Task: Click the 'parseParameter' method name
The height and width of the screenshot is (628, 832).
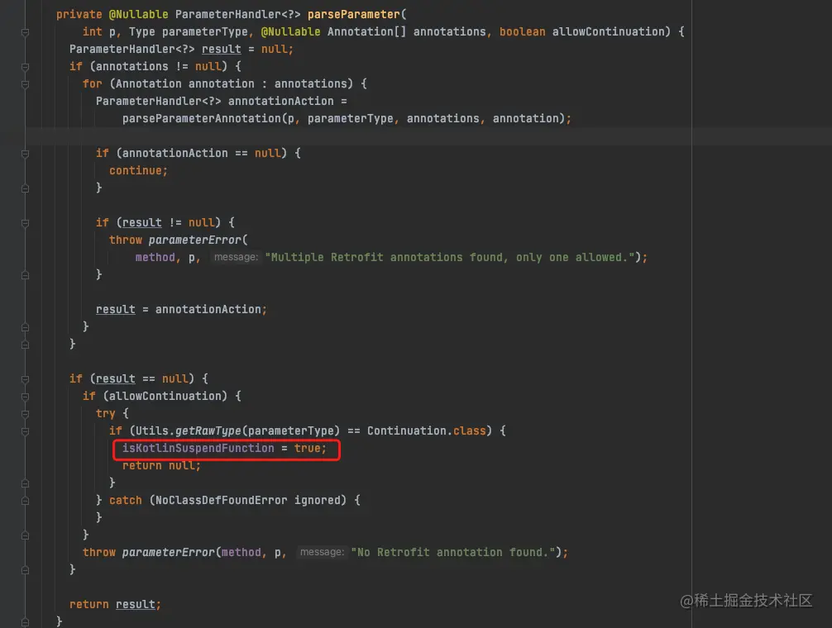Action: 353,14
